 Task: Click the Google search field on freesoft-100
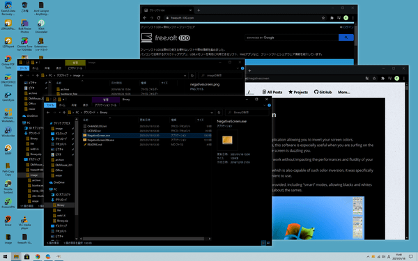coord(292,38)
